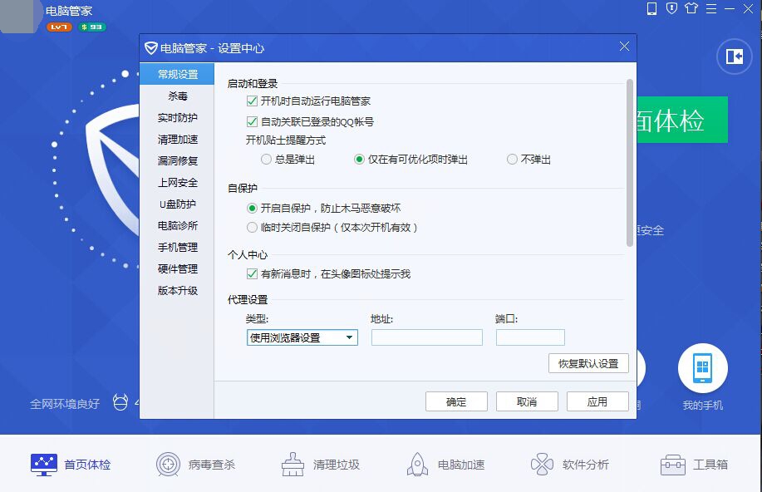762x492 pixels.
Task: Click the 工具箱 toolbox icon
Action: tap(672, 465)
